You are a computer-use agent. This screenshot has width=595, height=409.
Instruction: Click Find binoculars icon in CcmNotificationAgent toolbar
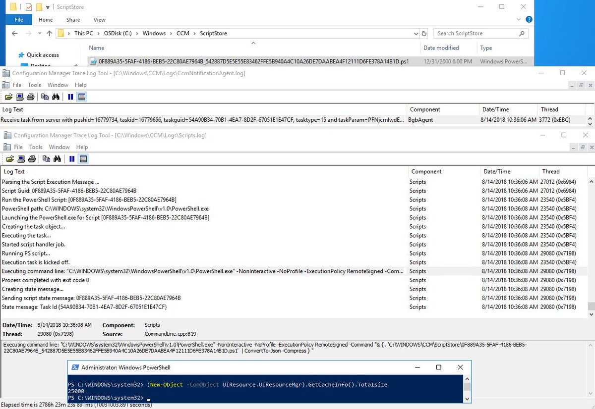56,97
